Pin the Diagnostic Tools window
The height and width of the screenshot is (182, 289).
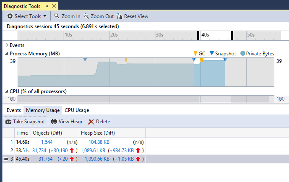coord(46,5)
